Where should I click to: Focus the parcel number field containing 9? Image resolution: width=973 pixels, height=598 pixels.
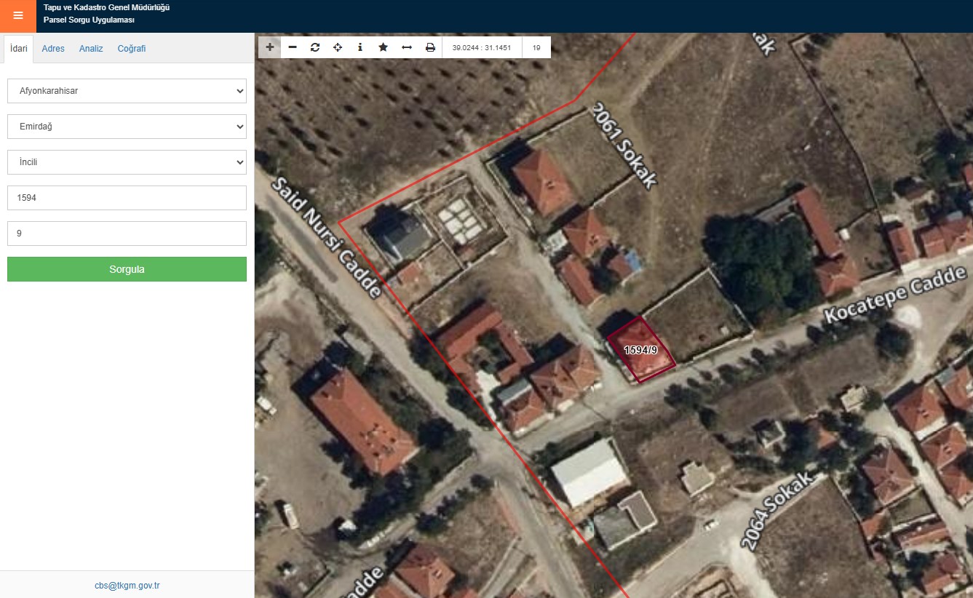[127, 234]
